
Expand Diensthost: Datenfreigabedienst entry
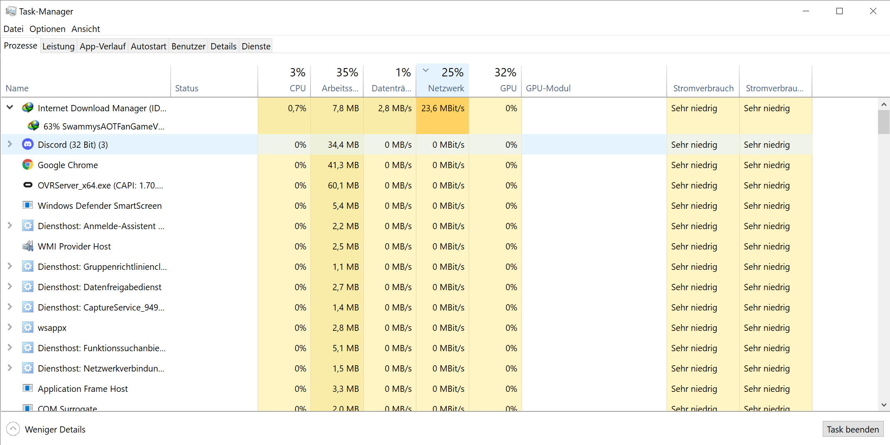click(10, 286)
